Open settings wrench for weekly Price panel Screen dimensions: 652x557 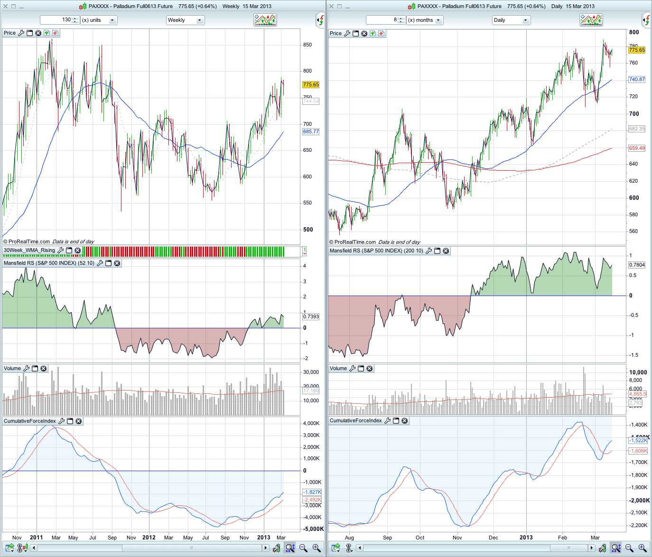click(x=21, y=33)
